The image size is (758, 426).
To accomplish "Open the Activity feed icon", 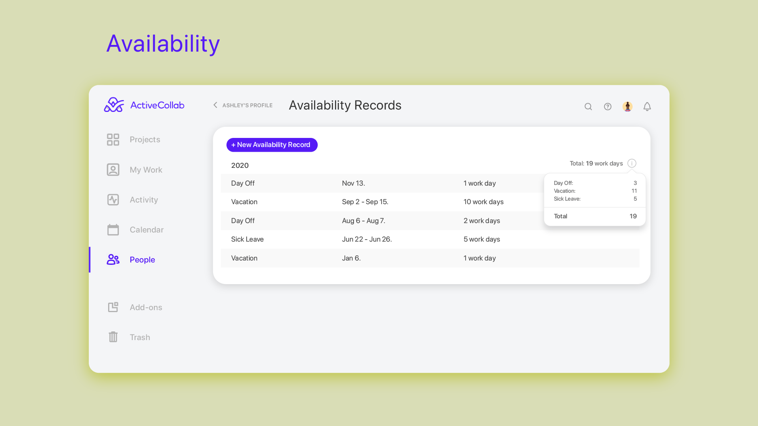I will [113, 199].
